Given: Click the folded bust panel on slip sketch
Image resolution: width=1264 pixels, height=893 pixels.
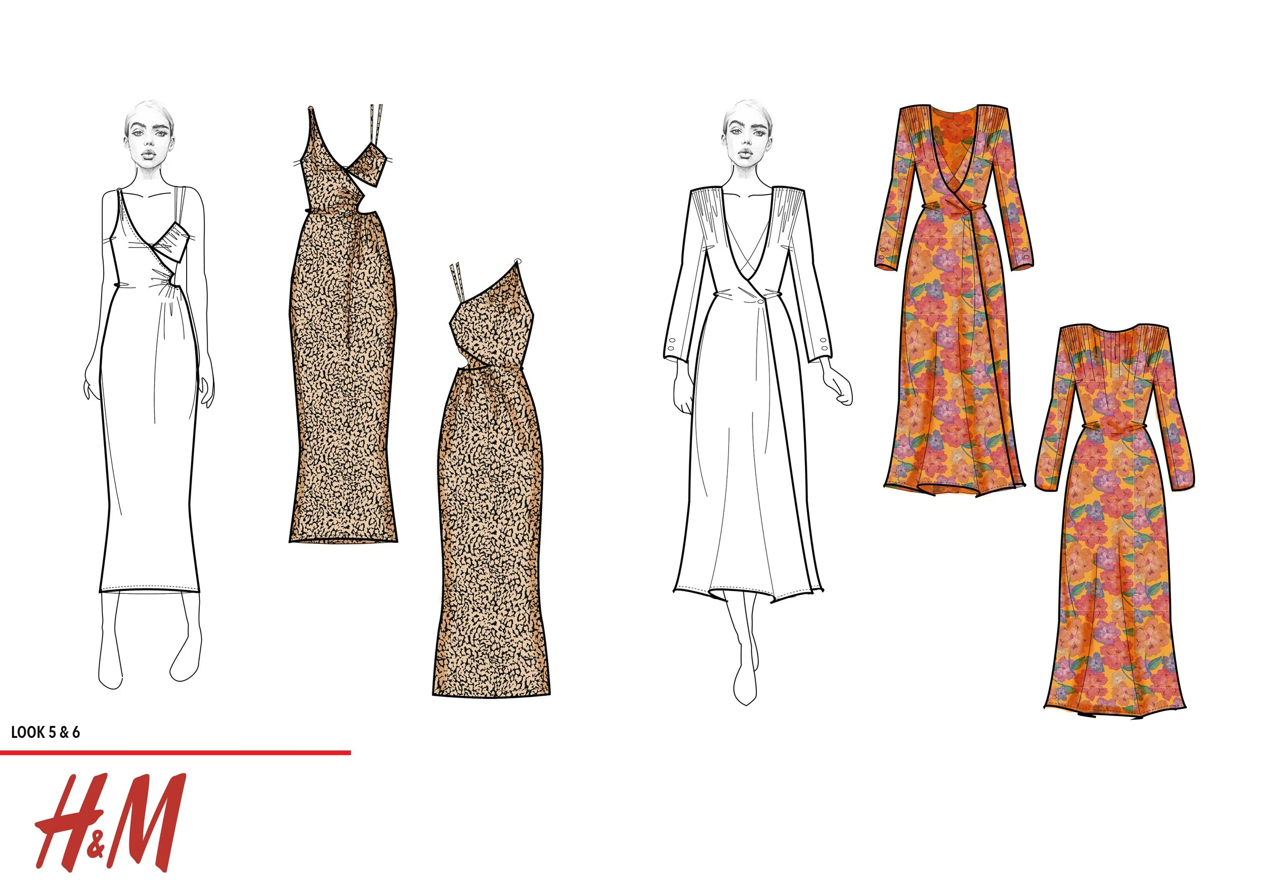Looking at the screenshot, I should click(173, 242).
